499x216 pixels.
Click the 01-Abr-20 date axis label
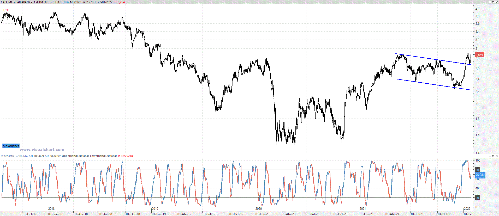pos(289,214)
